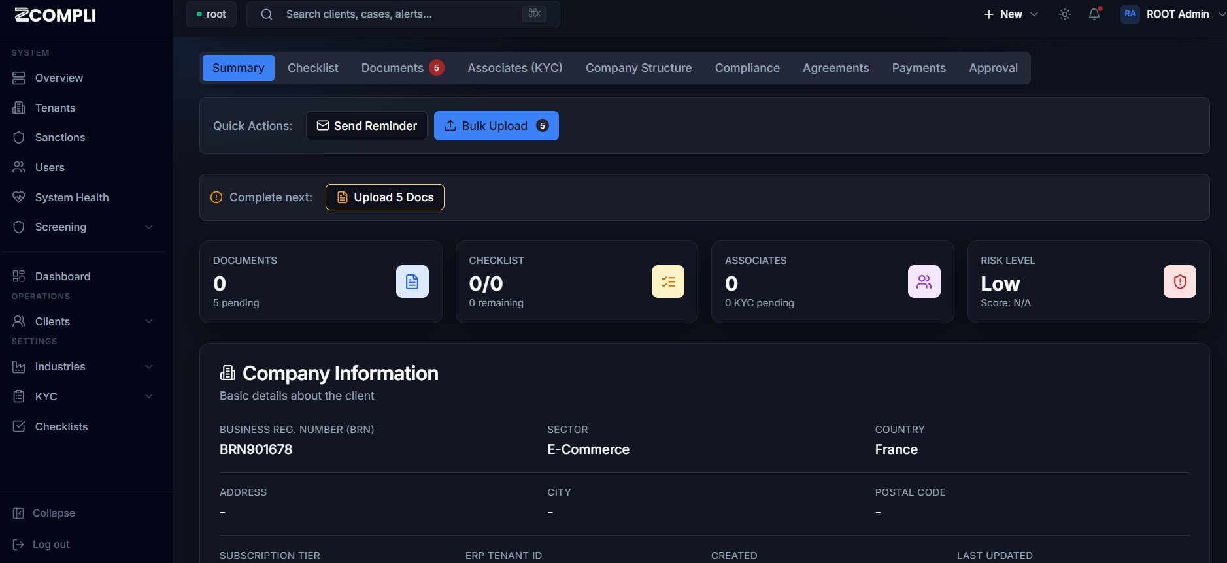The width and height of the screenshot is (1227, 563).
Task: Switch to the Payments tab
Action: coord(919,68)
